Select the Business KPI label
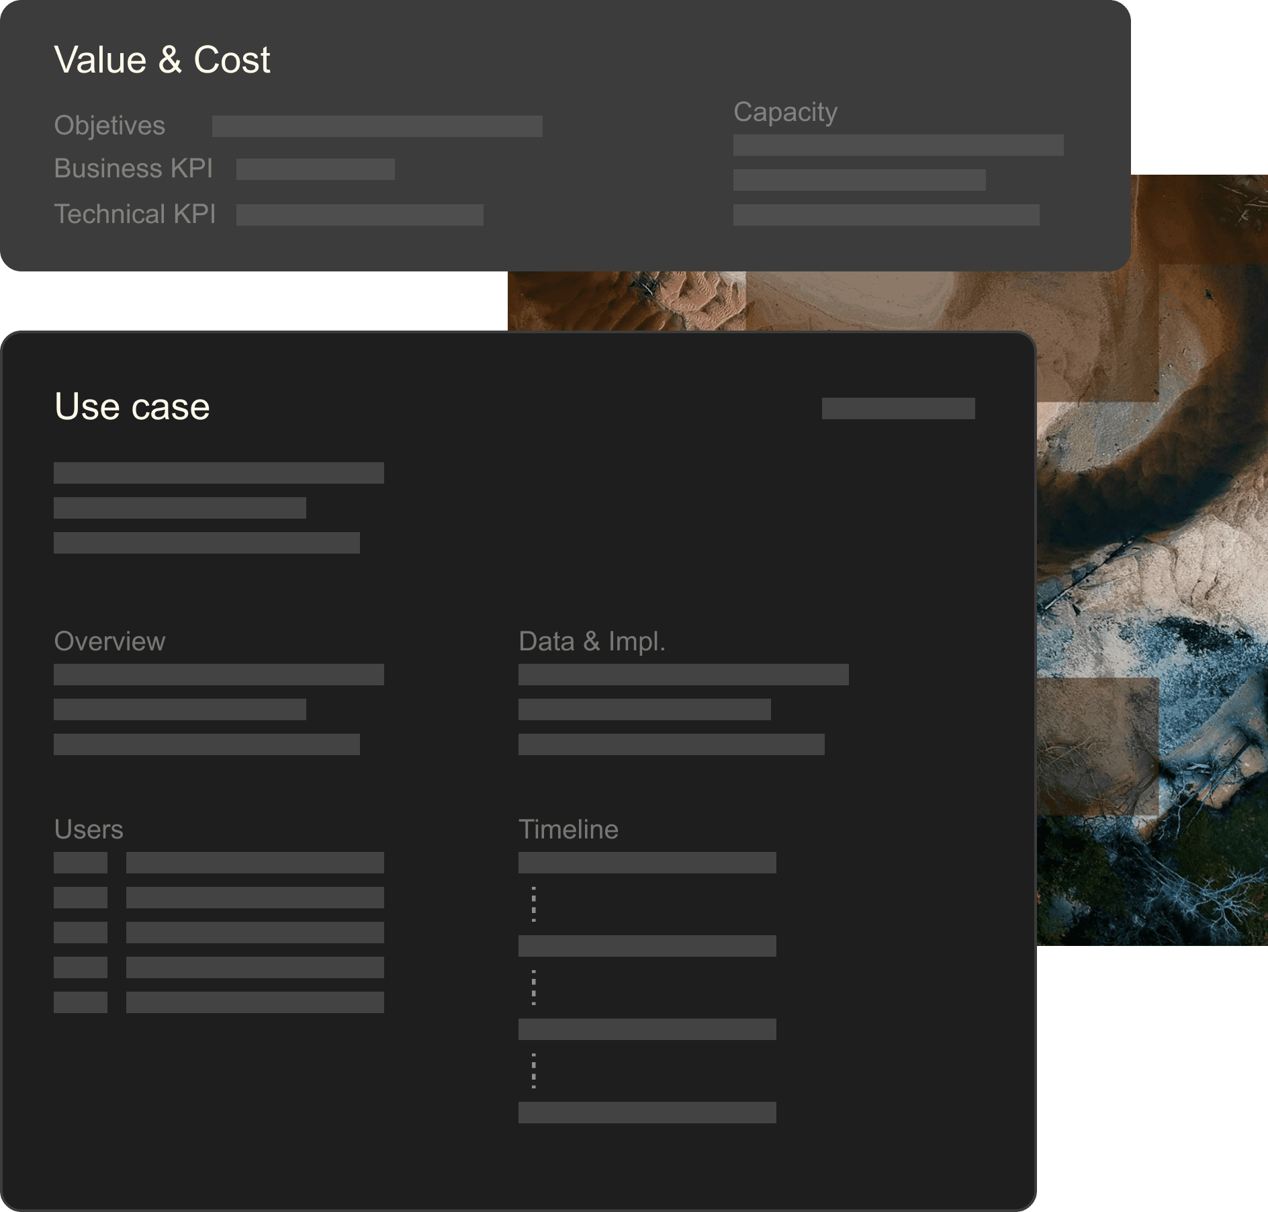 (x=133, y=169)
